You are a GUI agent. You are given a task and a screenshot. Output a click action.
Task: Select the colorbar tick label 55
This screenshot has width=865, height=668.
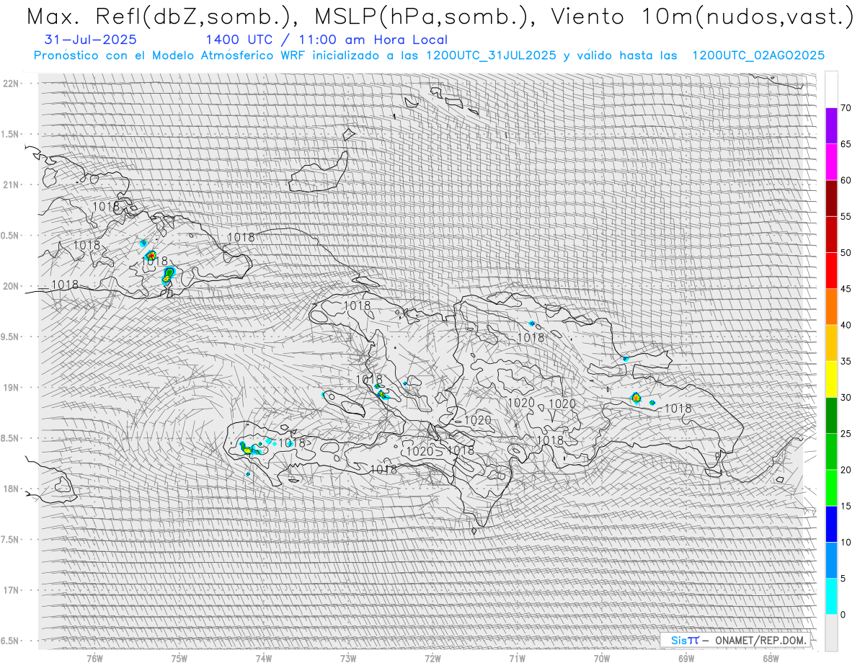point(846,216)
